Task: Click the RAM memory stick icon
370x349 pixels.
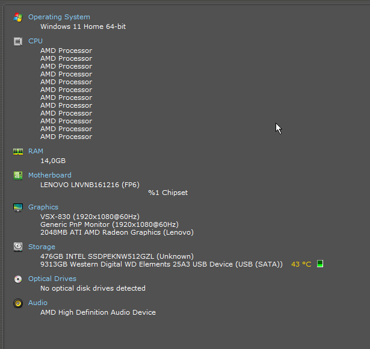Action: tap(18, 151)
